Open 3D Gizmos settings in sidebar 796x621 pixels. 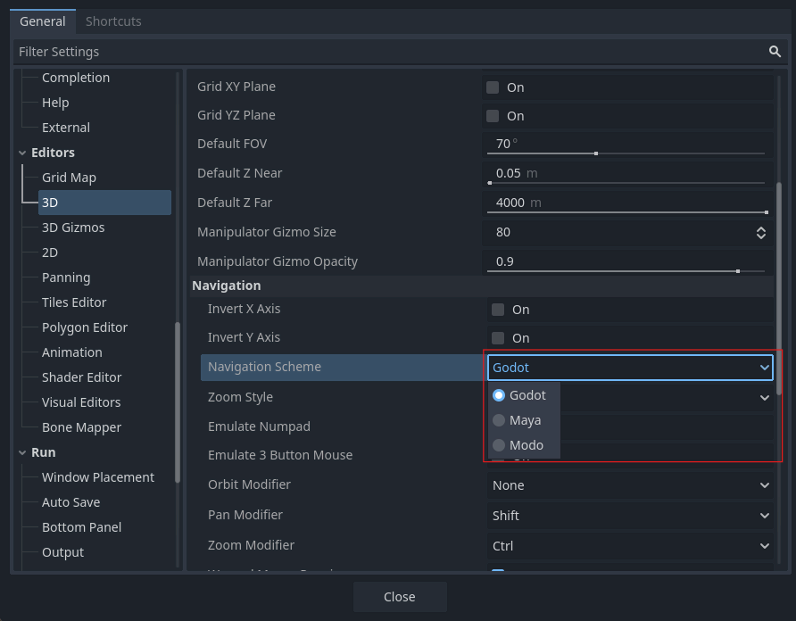[x=73, y=228]
